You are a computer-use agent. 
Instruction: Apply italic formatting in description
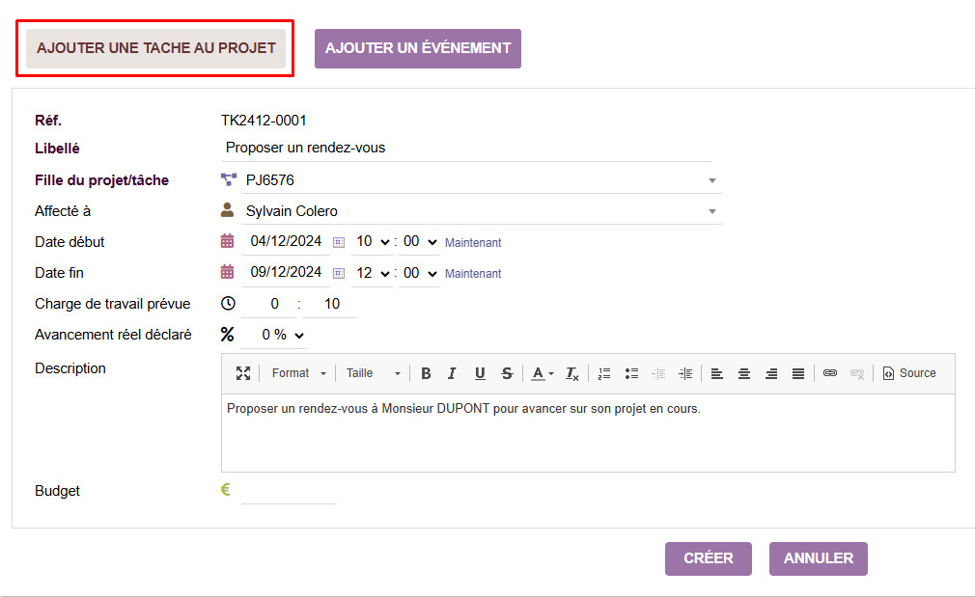point(452,373)
